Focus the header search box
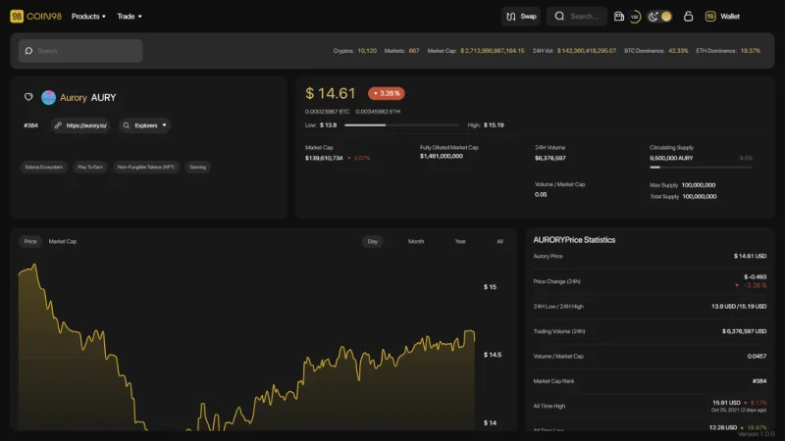Screen dimensions: 785x441 577,17
